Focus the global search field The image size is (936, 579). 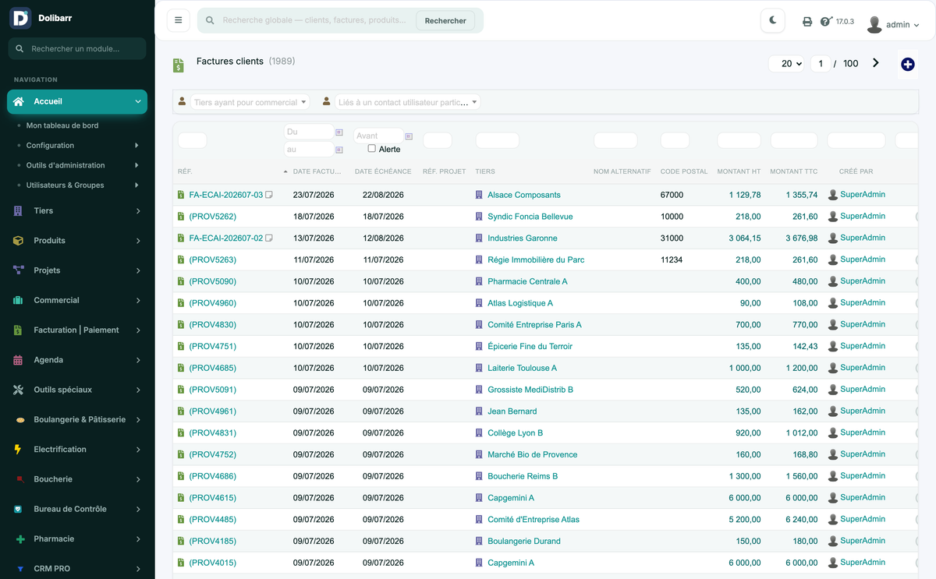click(x=316, y=20)
